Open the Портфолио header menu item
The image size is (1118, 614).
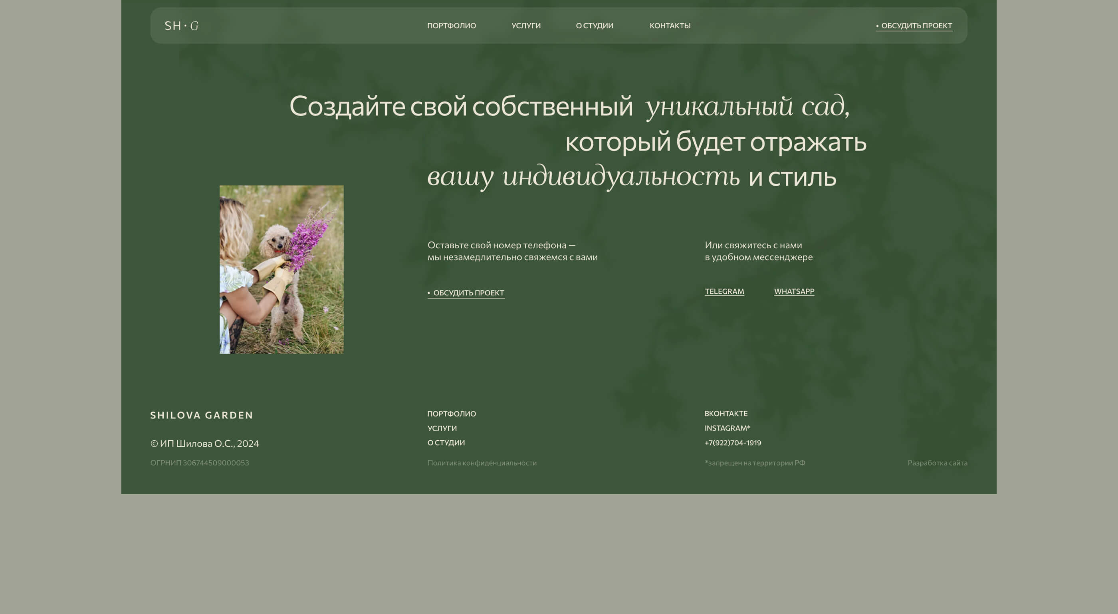click(451, 26)
